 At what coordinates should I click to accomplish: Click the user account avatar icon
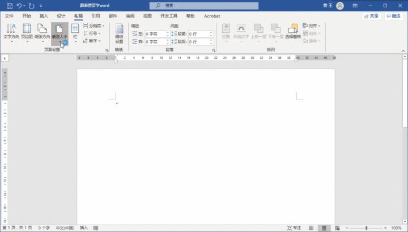pos(340,6)
